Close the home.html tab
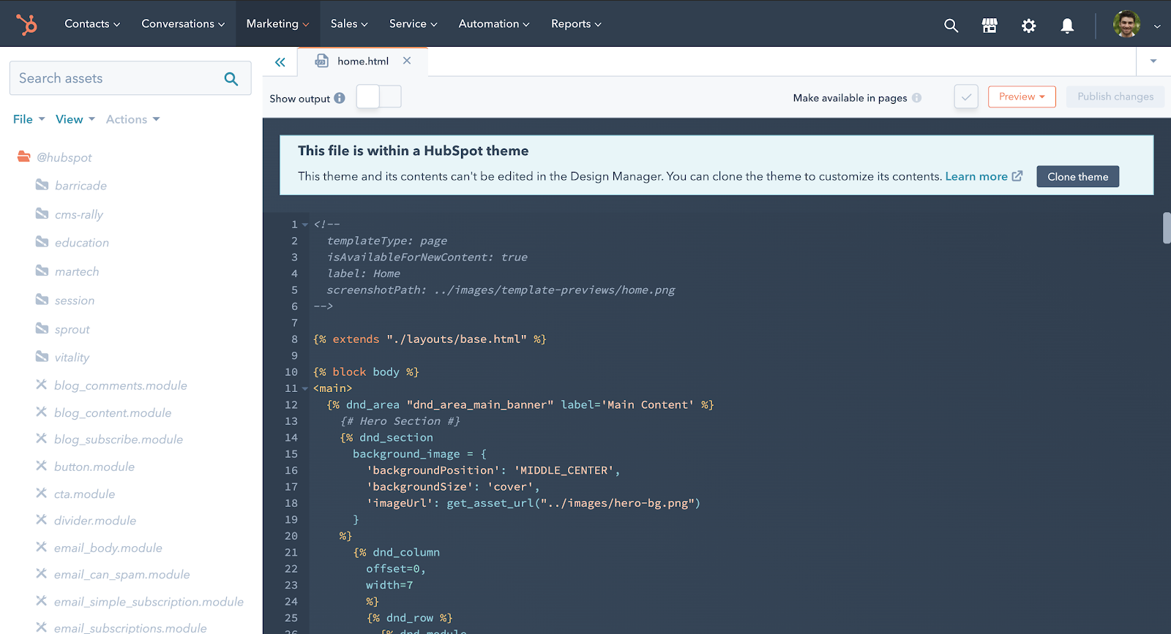 tap(407, 61)
